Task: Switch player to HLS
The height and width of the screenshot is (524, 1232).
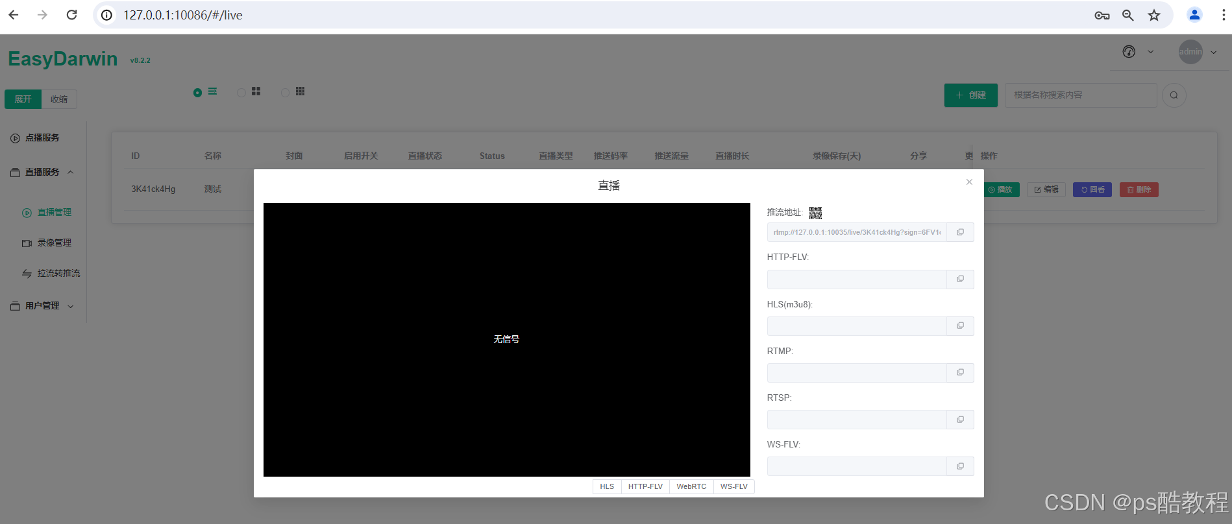Action: click(607, 486)
